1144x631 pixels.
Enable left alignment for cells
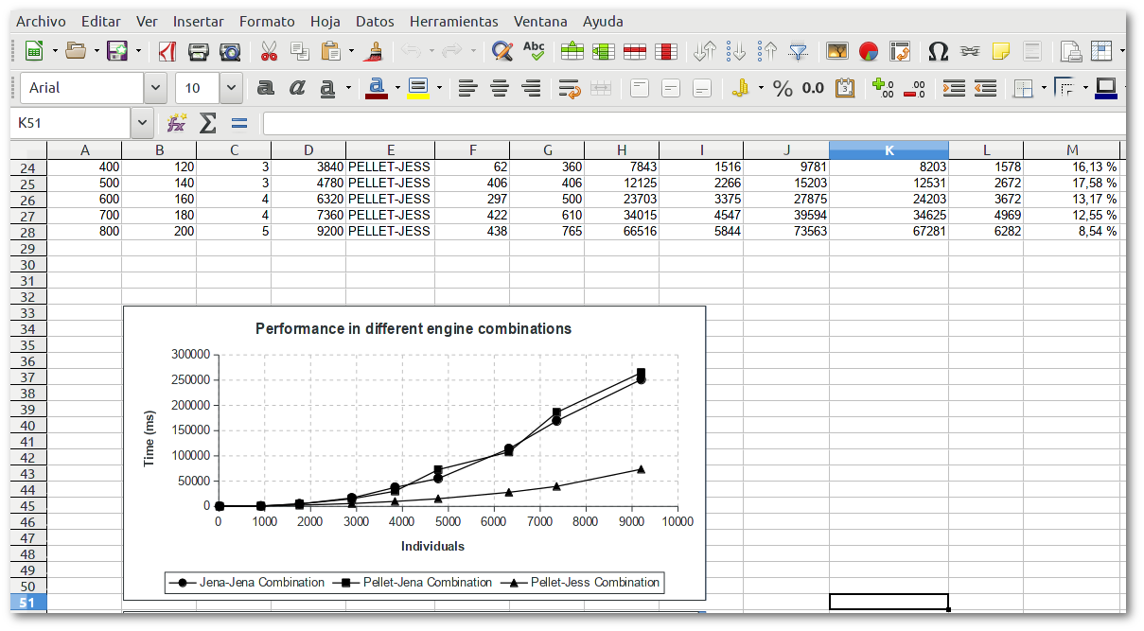click(467, 88)
